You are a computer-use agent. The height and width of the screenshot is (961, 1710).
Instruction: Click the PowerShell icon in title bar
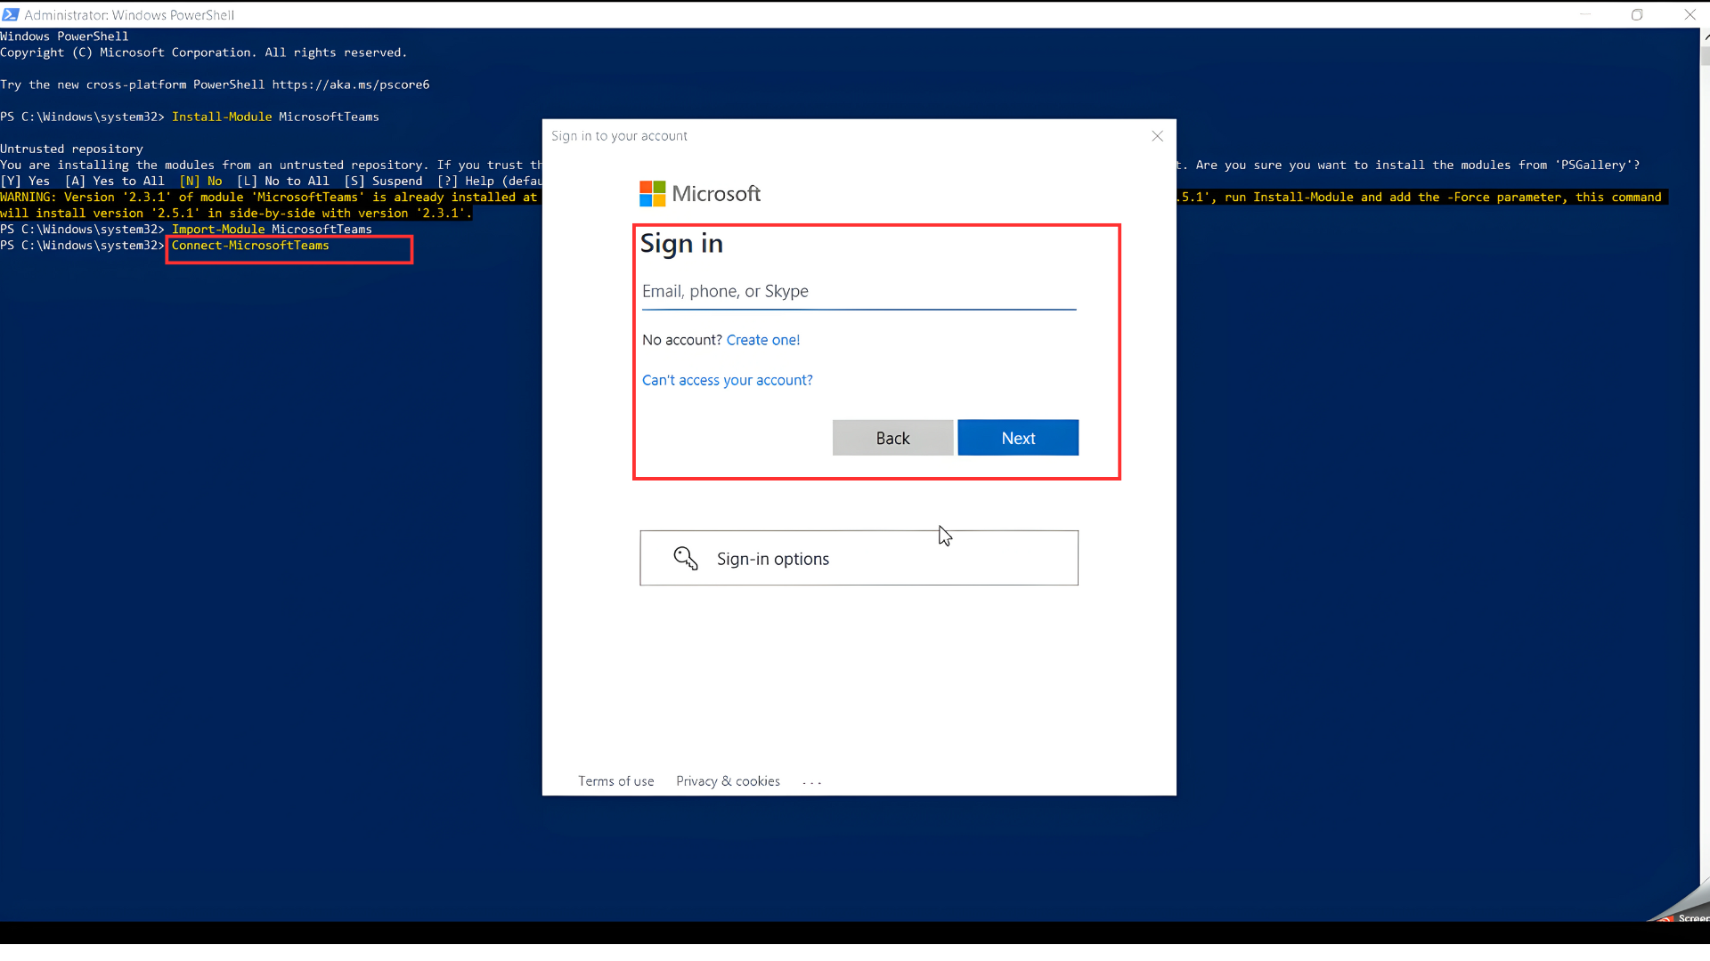[x=10, y=14]
